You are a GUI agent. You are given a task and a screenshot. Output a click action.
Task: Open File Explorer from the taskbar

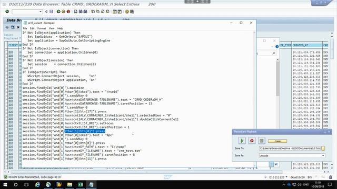(x=70, y=184)
